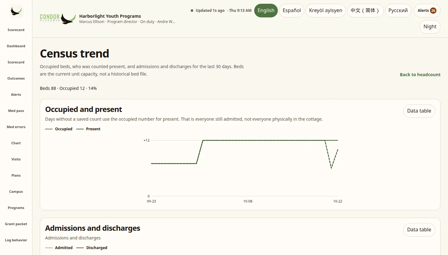448x255 pixels.
Task: Go to Chart in the sidebar
Action: tap(16, 143)
